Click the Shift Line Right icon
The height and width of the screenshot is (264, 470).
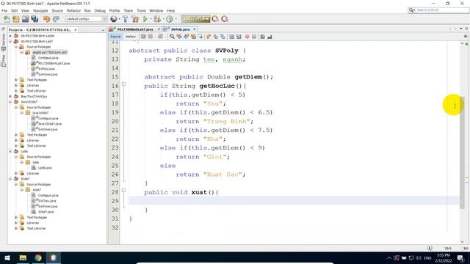[239, 37]
